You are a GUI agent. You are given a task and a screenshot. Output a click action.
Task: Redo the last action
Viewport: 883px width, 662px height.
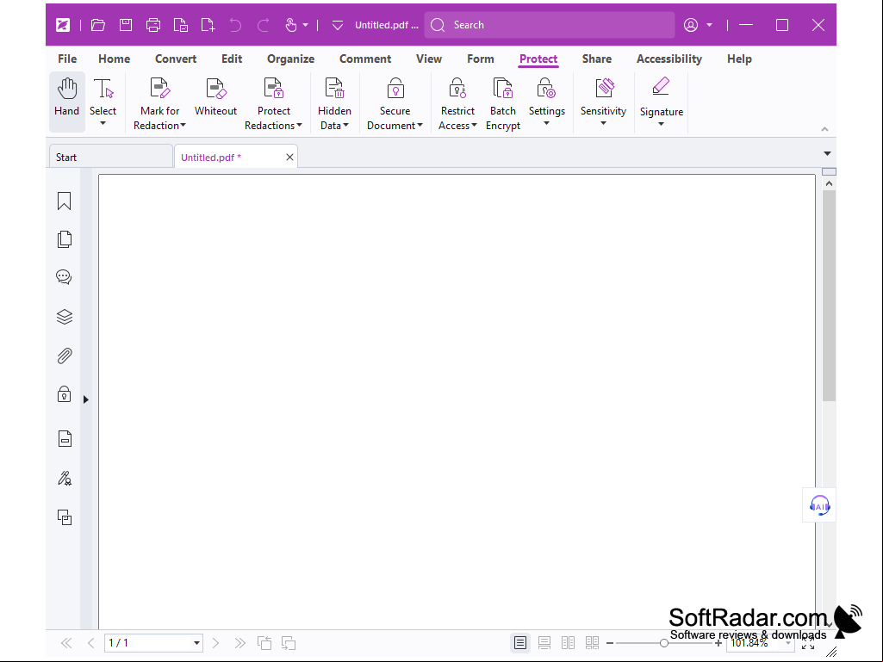pyautogui.click(x=263, y=25)
